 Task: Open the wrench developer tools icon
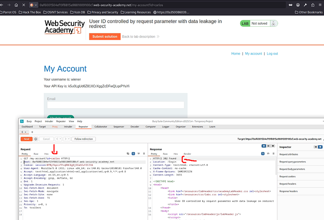(305, 5)
